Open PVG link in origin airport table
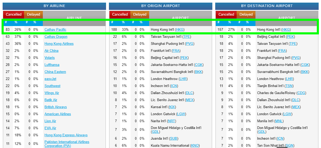 point(189,44)
